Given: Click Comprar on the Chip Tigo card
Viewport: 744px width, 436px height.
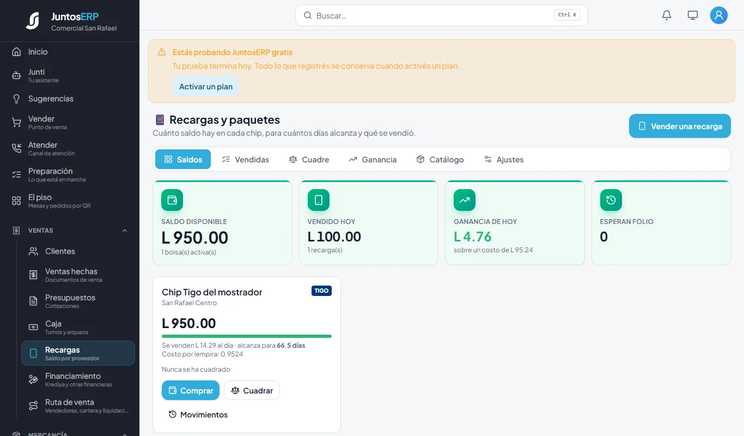Looking at the screenshot, I should [x=191, y=390].
